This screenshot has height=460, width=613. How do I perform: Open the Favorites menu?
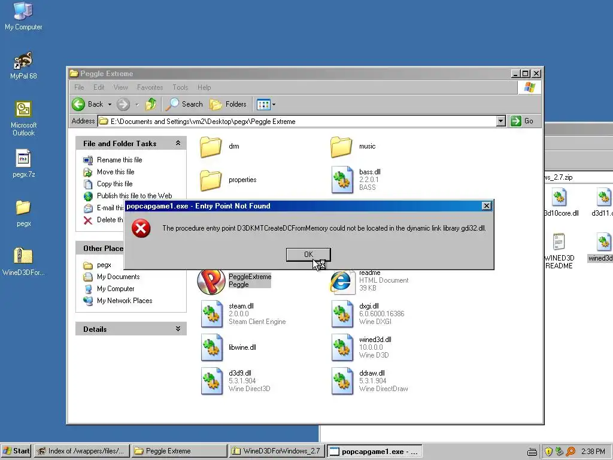[150, 87]
